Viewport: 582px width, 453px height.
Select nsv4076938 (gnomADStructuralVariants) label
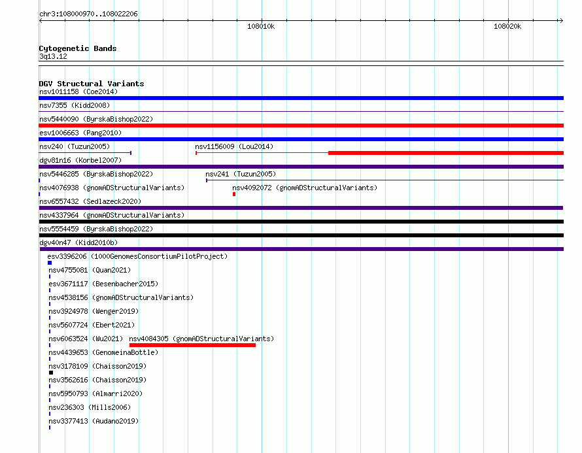[112, 188]
